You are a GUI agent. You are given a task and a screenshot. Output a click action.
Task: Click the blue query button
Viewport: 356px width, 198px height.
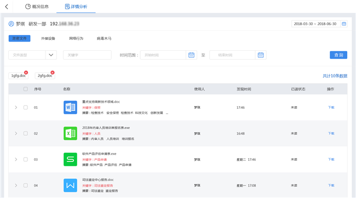[x=338, y=55]
